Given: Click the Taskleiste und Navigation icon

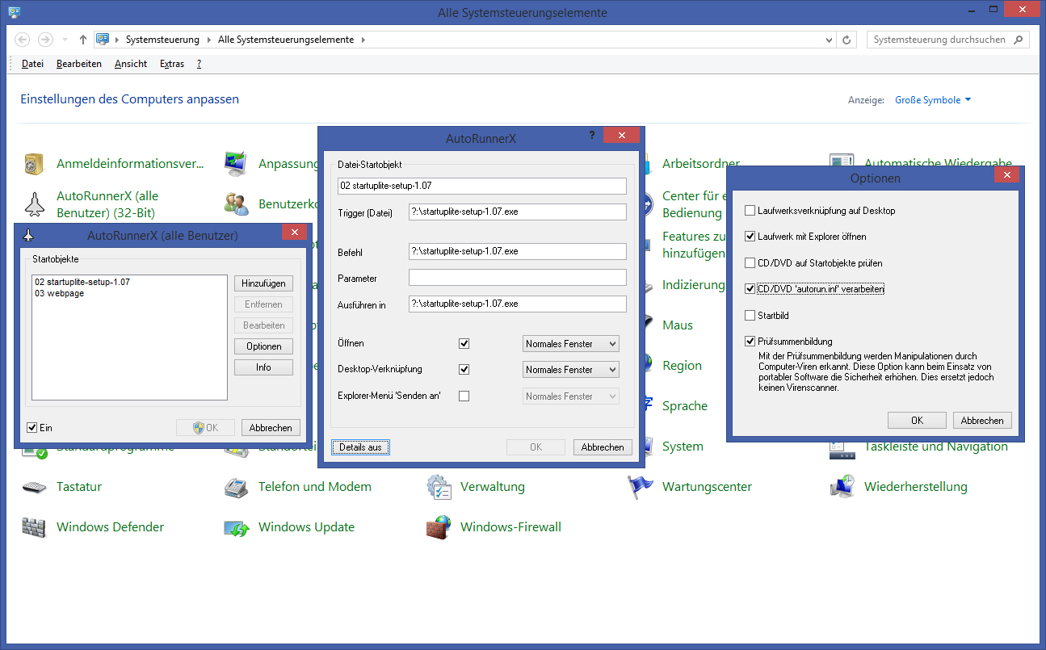Looking at the screenshot, I should point(842,452).
